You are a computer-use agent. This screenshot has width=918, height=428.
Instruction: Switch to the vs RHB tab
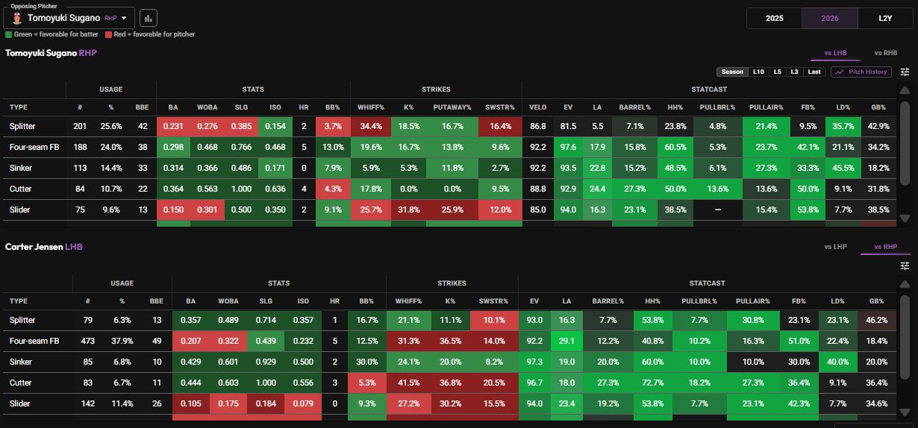(885, 53)
